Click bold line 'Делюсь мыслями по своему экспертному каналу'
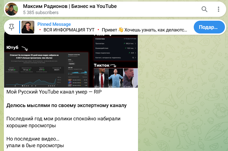Screen dimensions: 228x151 click(66, 106)
